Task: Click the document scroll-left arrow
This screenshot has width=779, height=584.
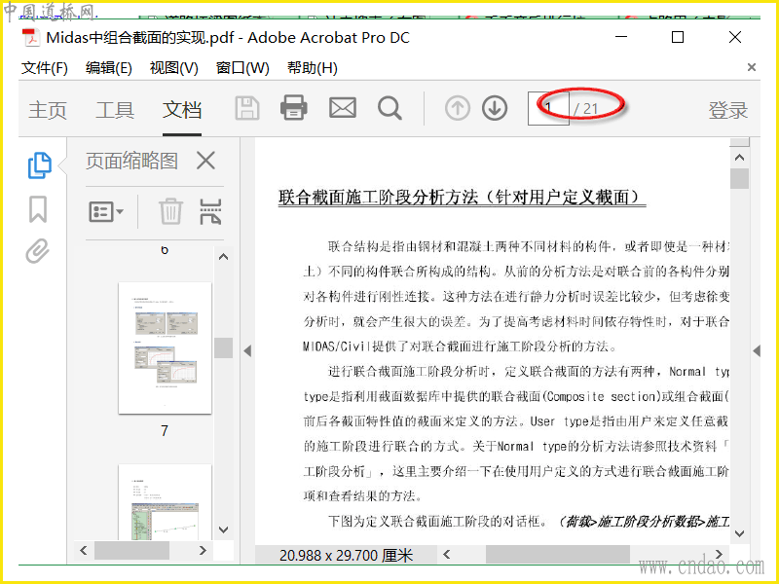Action: click(446, 554)
